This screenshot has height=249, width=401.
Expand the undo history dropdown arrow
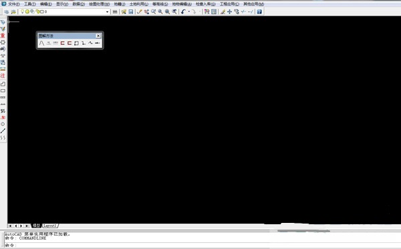188,12
